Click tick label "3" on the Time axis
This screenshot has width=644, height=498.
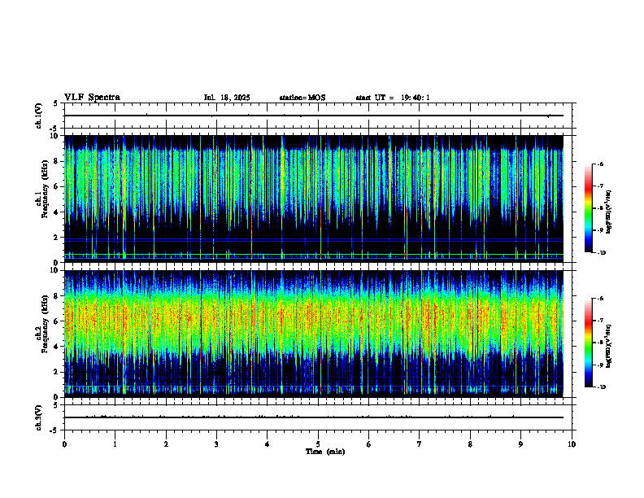(216, 444)
